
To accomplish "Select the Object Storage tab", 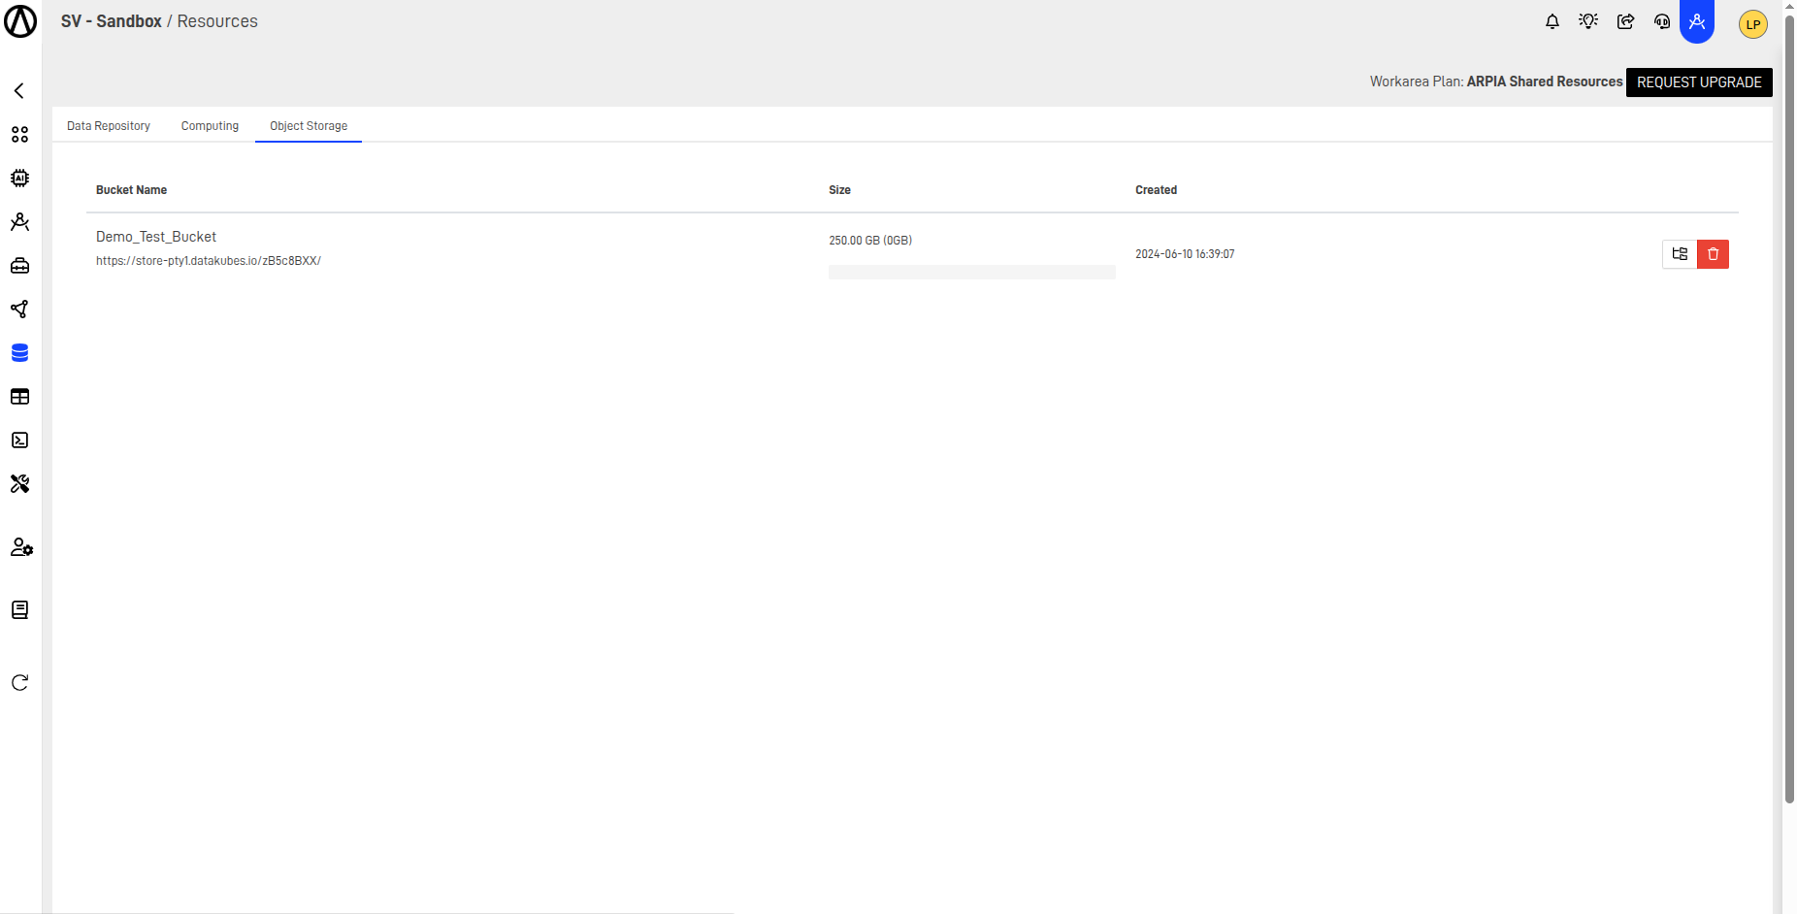I will [x=309, y=126].
